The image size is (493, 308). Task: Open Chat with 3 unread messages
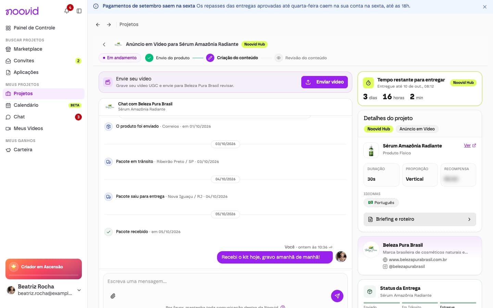click(43, 117)
